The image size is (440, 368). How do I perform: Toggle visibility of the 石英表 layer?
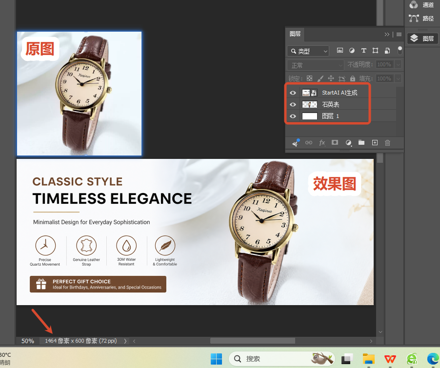(293, 105)
